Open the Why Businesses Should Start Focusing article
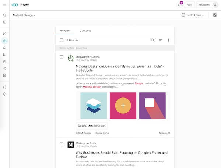This screenshot has width=221, height=168. [122, 155]
